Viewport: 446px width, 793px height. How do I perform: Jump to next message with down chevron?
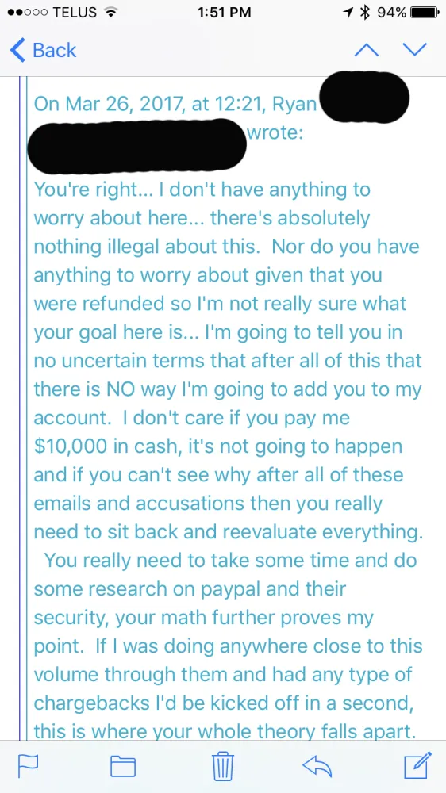(414, 50)
